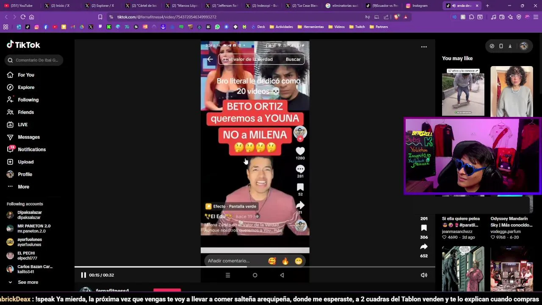
Task: Reload the page
Action: tap(23, 17)
